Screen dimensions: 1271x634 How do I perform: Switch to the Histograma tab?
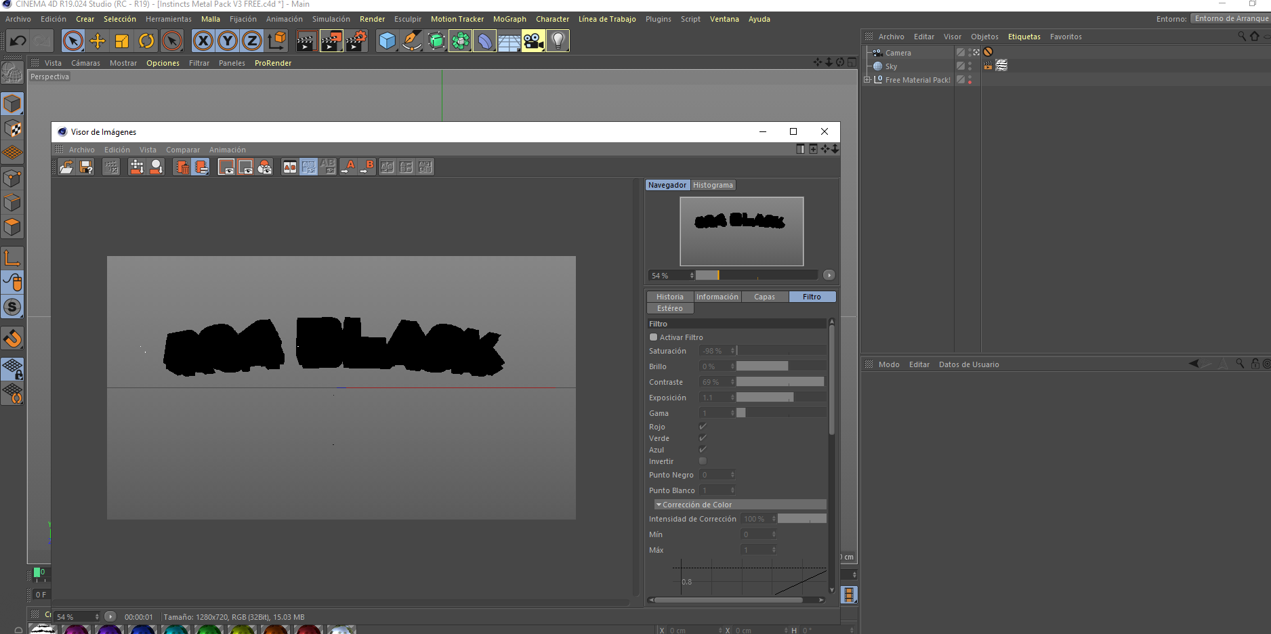pos(713,185)
